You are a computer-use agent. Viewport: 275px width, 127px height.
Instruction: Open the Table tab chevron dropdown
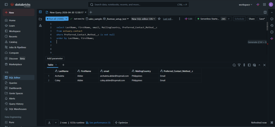tap(56, 65)
